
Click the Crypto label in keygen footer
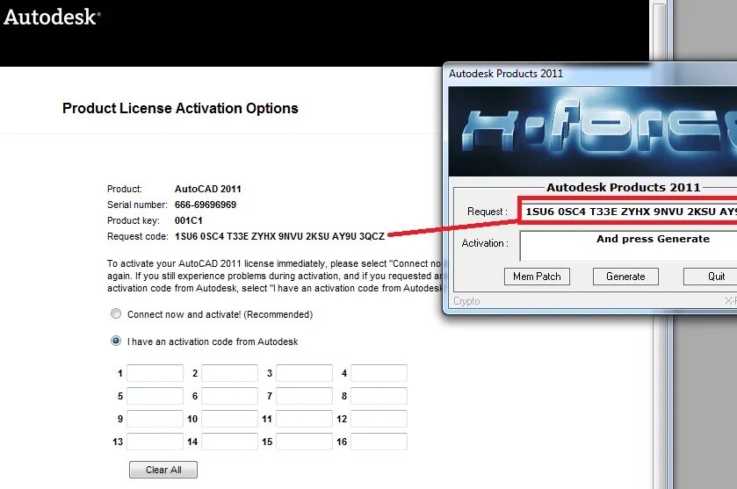466,301
